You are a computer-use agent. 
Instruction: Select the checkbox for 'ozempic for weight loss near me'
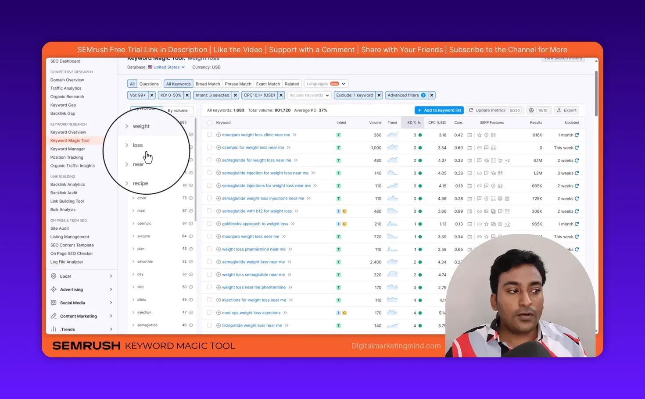[x=209, y=147]
